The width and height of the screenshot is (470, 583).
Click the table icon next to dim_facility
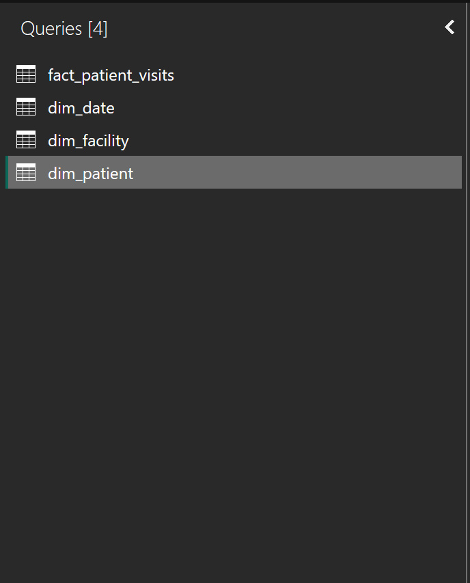[25, 139]
